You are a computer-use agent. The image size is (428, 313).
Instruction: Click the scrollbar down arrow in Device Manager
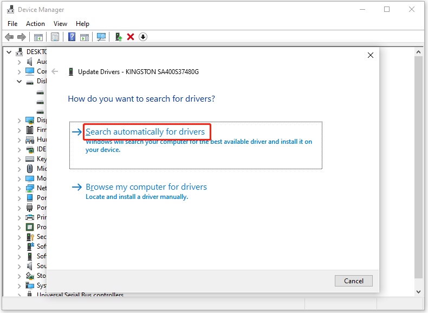[418, 292]
